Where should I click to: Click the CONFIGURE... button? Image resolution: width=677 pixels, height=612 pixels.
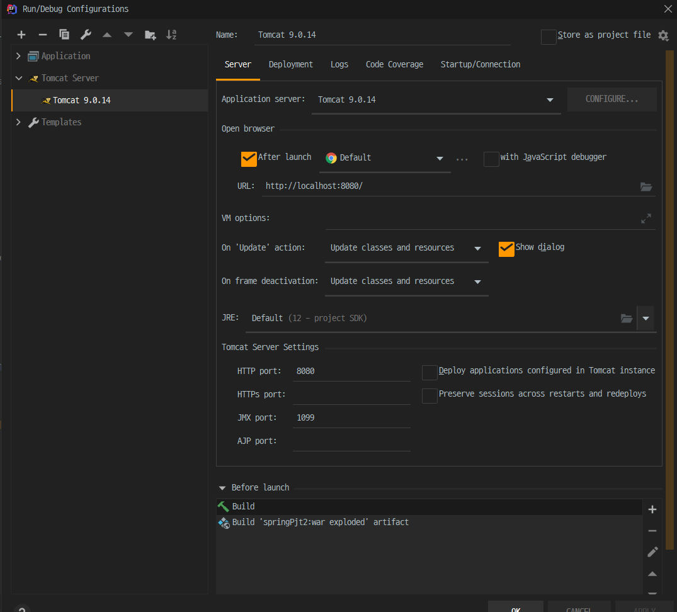point(612,99)
